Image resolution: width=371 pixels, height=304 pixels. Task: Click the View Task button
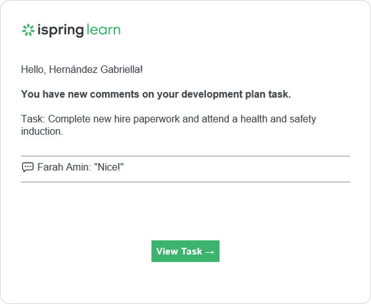[x=185, y=251]
